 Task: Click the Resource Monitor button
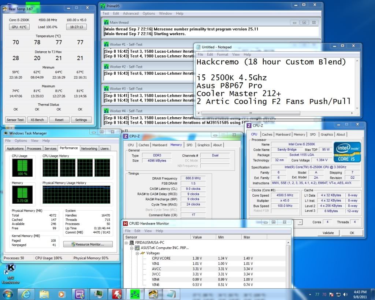coord(87,244)
